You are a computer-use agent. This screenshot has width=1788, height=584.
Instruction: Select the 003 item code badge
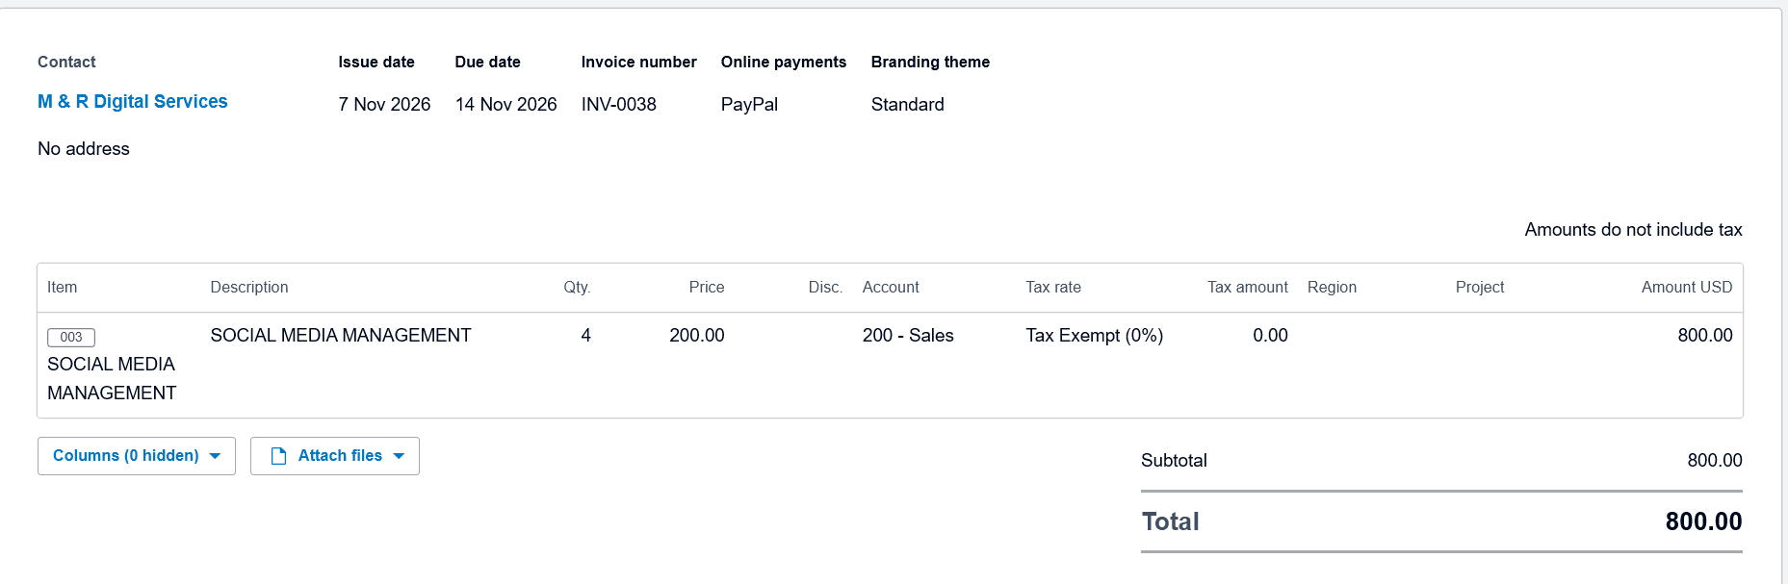[x=71, y=337]
